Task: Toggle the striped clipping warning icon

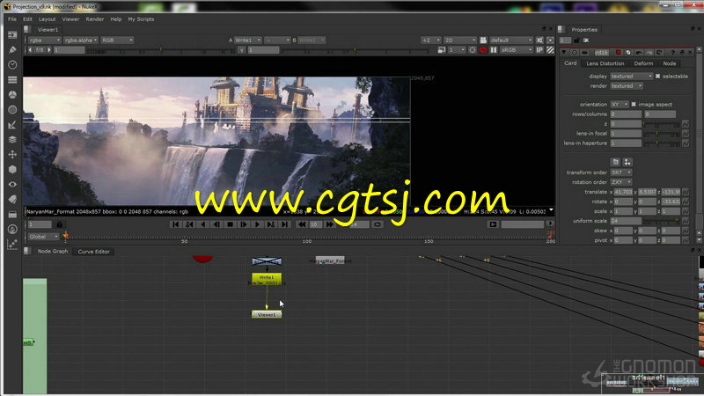Action: tap(551, 50)
